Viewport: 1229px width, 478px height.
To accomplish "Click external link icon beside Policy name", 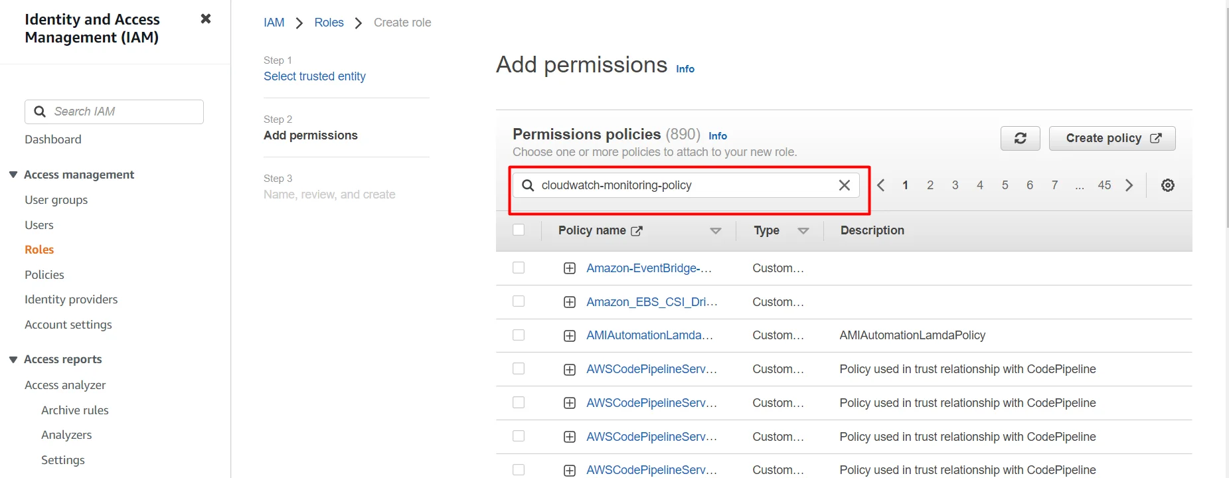I will [636, 231].
